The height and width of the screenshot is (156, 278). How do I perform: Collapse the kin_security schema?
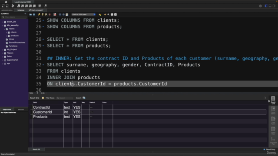3,26
